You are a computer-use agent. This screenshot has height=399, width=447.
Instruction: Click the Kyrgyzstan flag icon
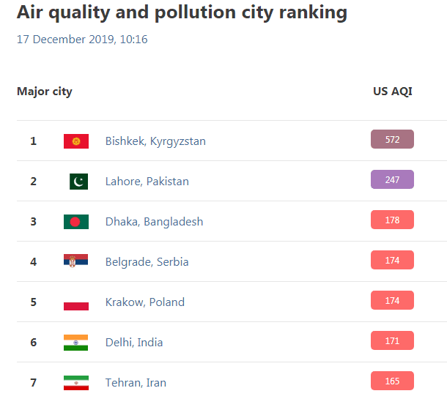[76, 141]
